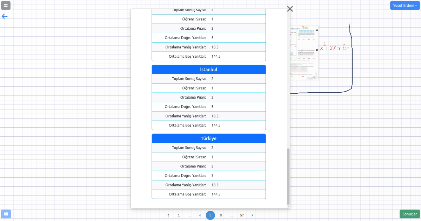
Task: Go to the previous page using the left chevron
Action: point(168,215)
